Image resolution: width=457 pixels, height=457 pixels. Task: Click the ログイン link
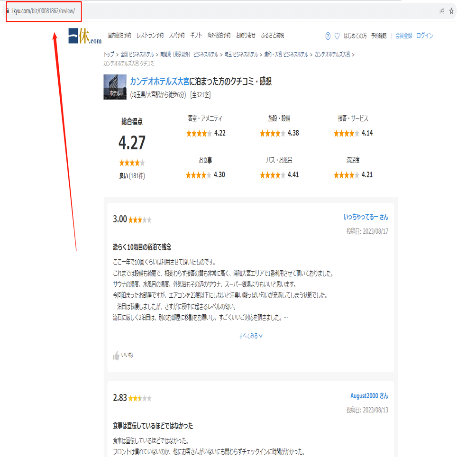coord(424,36)
